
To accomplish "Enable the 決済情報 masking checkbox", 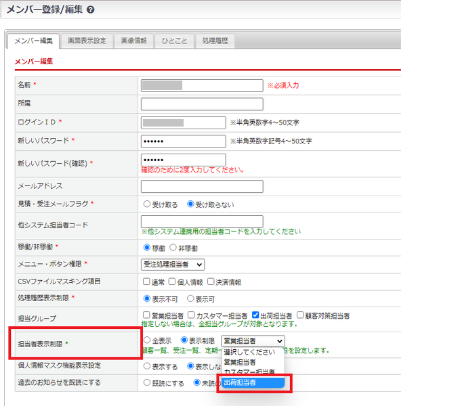I will 211,282.
